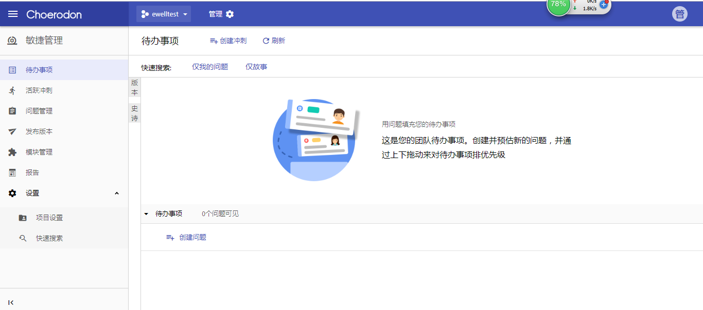Click the puzzle piece 模块管理 icon
The height and width of the screenshot is (310, 703).
13,152
